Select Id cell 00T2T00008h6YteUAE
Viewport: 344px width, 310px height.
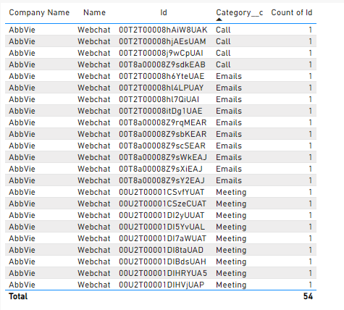[x=161, y=76]
